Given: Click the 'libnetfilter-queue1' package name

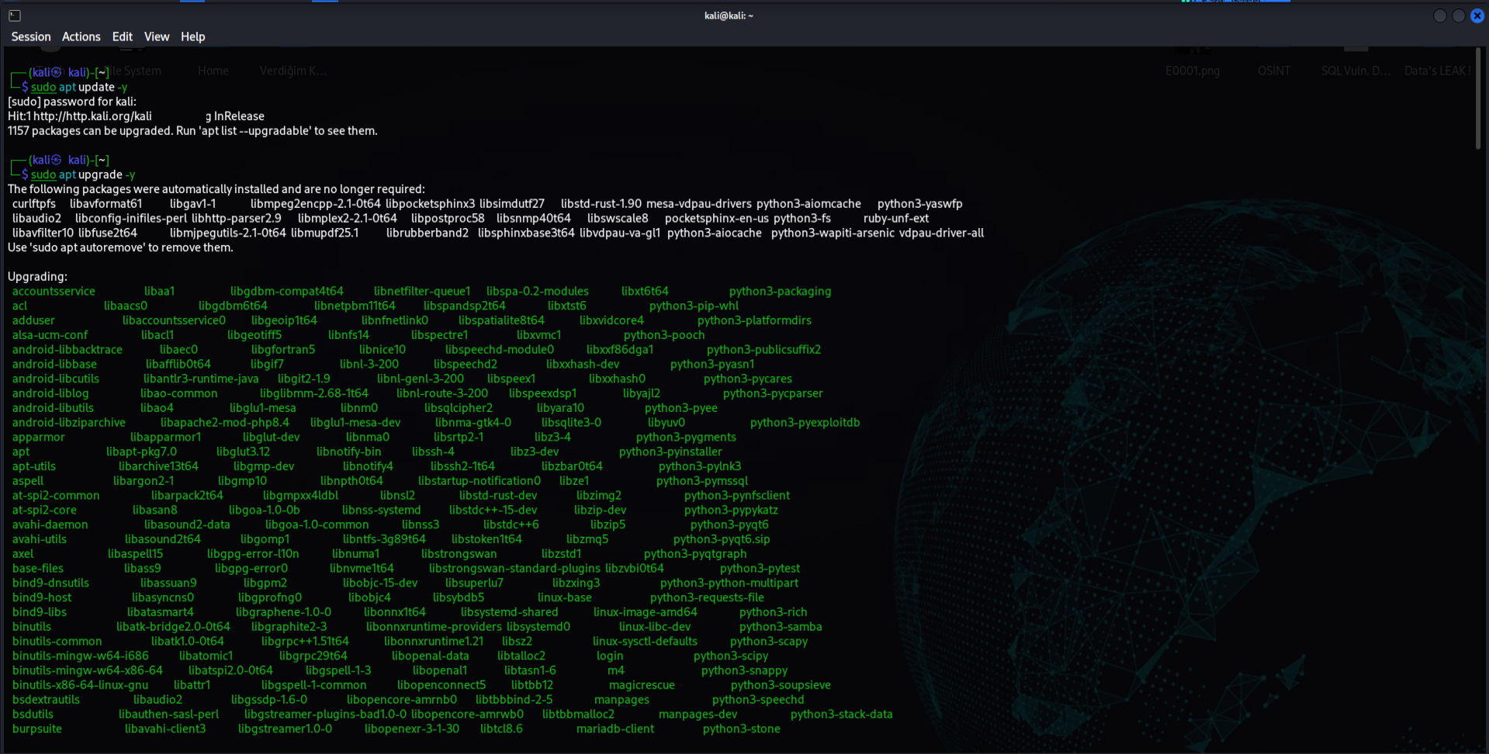Looking at the screenshot, I should click(422, 291).
